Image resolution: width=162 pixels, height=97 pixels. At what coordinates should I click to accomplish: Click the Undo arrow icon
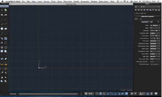pos(2,15)
